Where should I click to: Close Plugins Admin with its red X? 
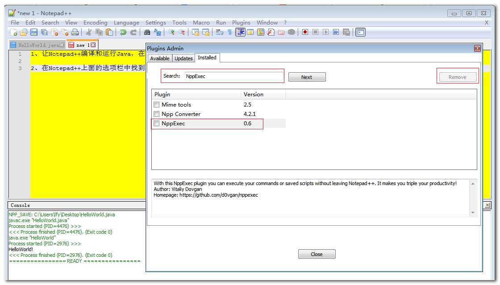(x=477, y=49)
